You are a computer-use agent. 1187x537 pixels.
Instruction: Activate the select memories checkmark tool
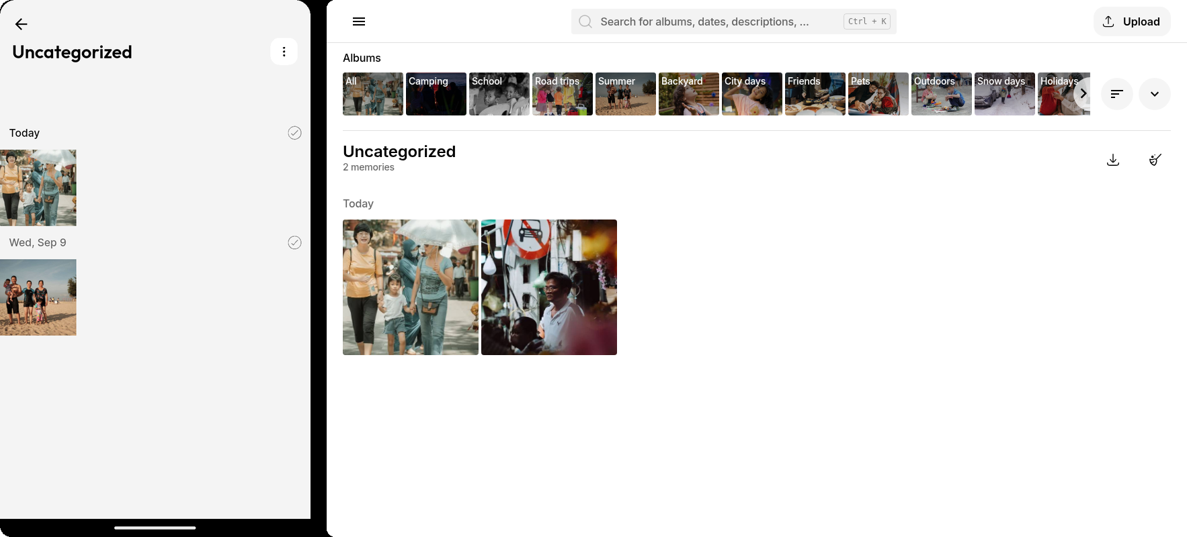pyautogui.click(x=1155, y=160)
